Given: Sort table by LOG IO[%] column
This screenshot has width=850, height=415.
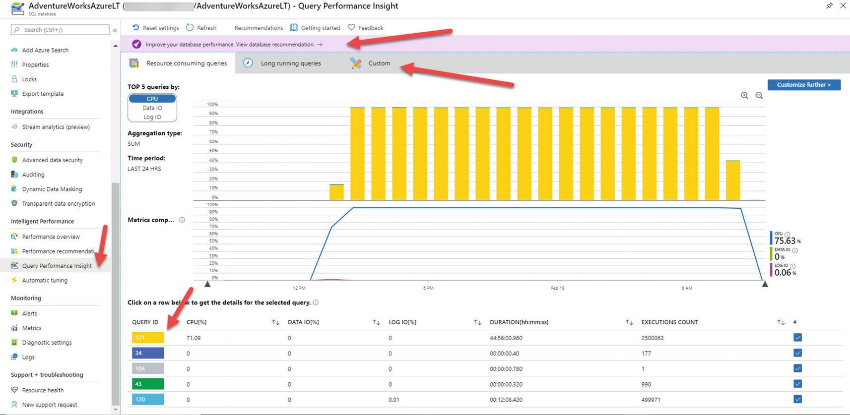Looking at the screenshot, I should tap(477, 322).
